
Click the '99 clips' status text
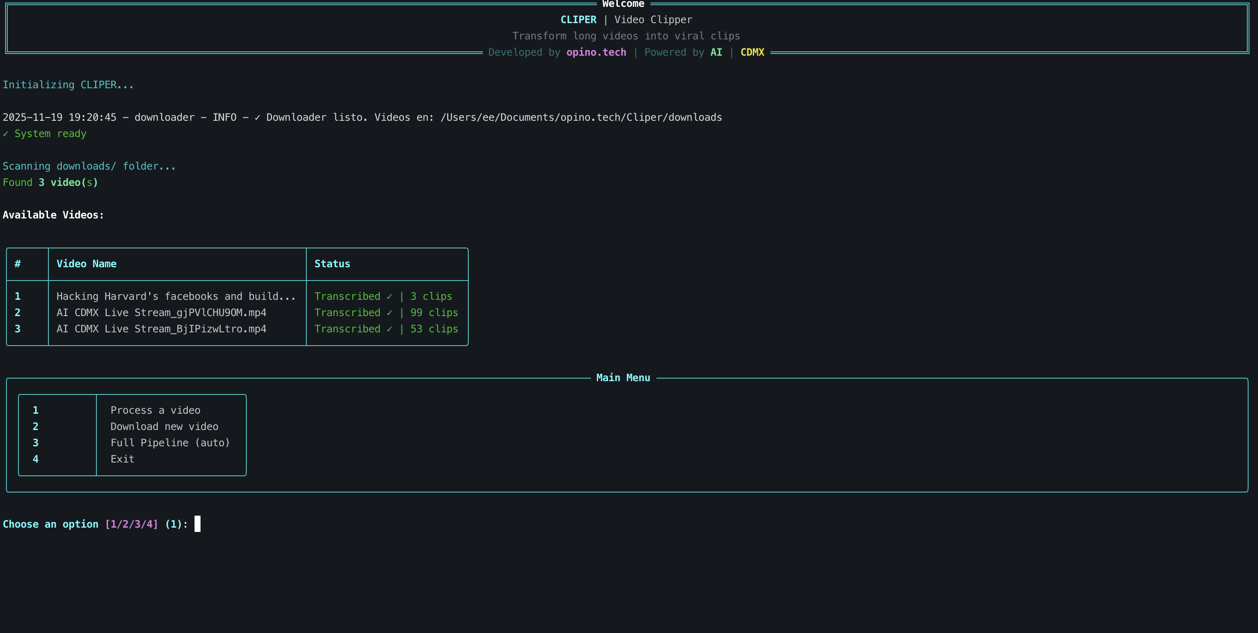tap(434, 313)
